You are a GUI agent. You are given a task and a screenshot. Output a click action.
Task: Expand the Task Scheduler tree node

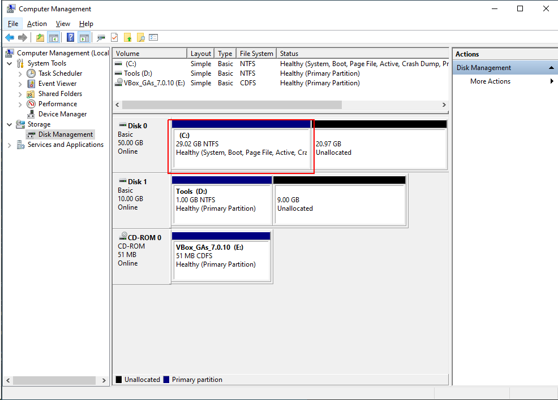point(20,73)
